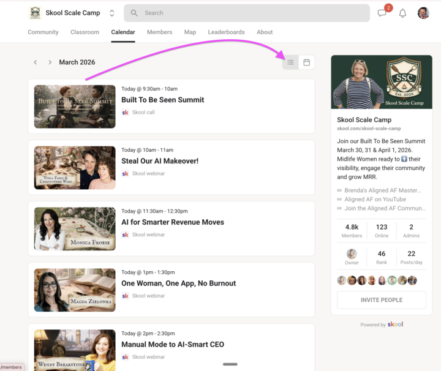Open Brenda's Aligned AF Master link
Image resolution: width=441 pixels, height=371 pixels.
click(379, 190)
